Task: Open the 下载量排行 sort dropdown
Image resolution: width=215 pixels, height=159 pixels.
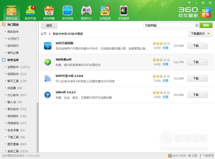Action: pyautogui.click(x=200, y=34)
